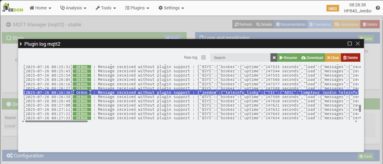
Task: Expand the Analysis dropdown menu
Action: (x=73, y=8)
